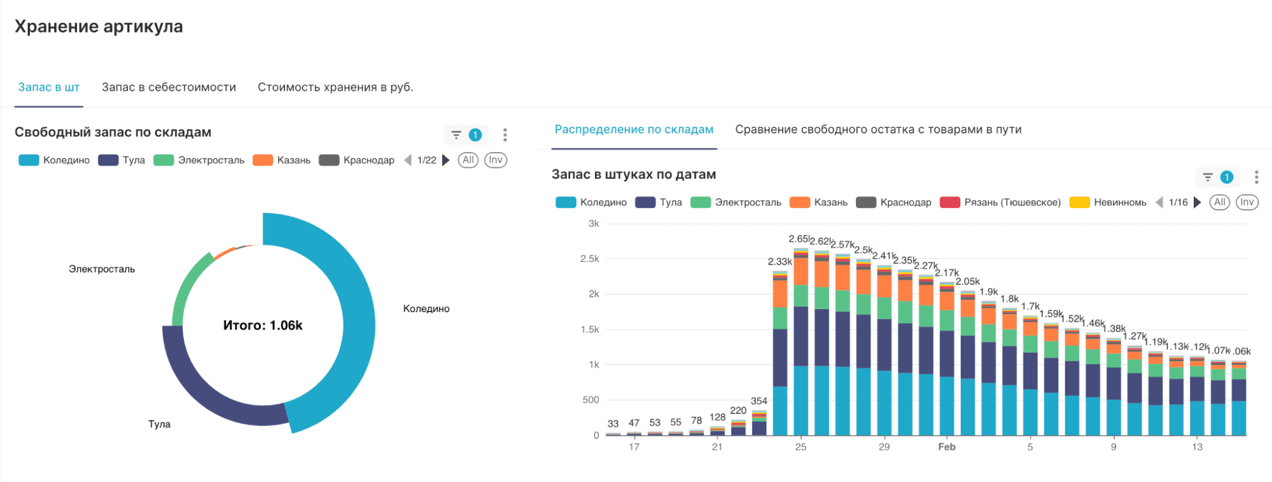Toggle Тула series in bar chart legend
Viewport: 1272px width, 482px height.
coord(659,202)
